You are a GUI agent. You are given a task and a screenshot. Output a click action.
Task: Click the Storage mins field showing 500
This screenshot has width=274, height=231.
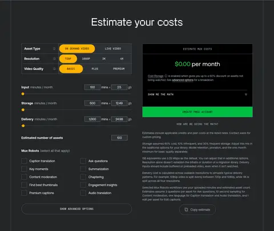[x=92, y=103]
